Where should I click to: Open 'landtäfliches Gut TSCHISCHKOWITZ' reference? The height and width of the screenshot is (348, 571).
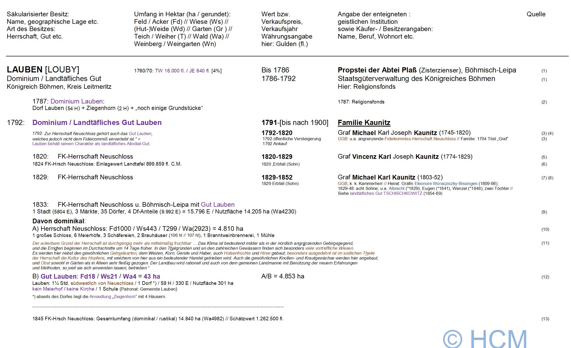pos(386,194)
